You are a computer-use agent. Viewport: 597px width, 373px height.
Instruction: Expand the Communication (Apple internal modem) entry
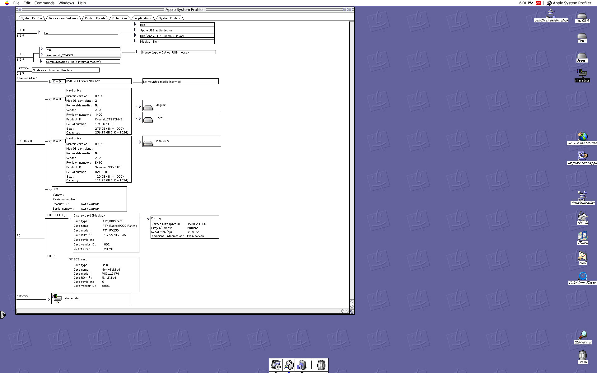coord(41,61)
